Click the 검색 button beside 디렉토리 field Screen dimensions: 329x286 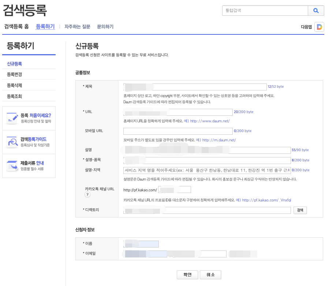click(x=300, y=210)
